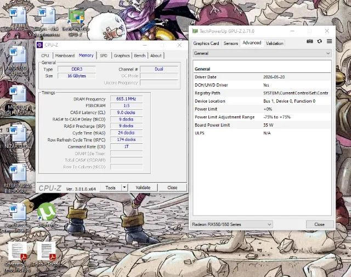Switch to Graphics Card tab in GPU-Z
The width and height of the screenshot is (351, 277).
(x=206, y=43)
